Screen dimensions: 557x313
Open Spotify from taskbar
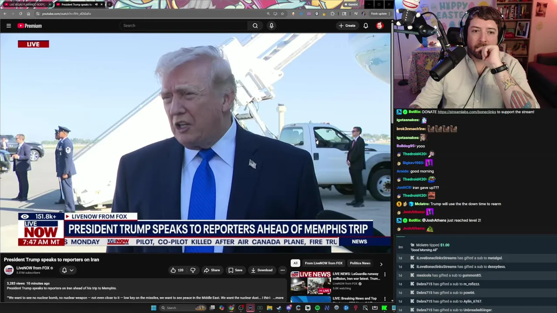tap(317, 308)
